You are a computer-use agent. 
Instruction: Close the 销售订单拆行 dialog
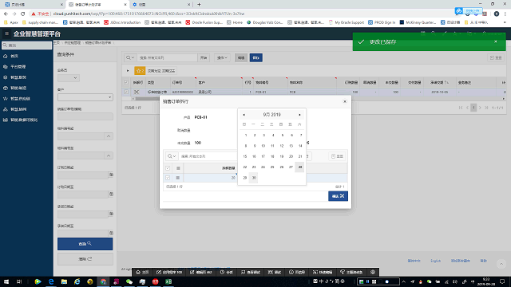pyautogui.click(x=345, y=101)
